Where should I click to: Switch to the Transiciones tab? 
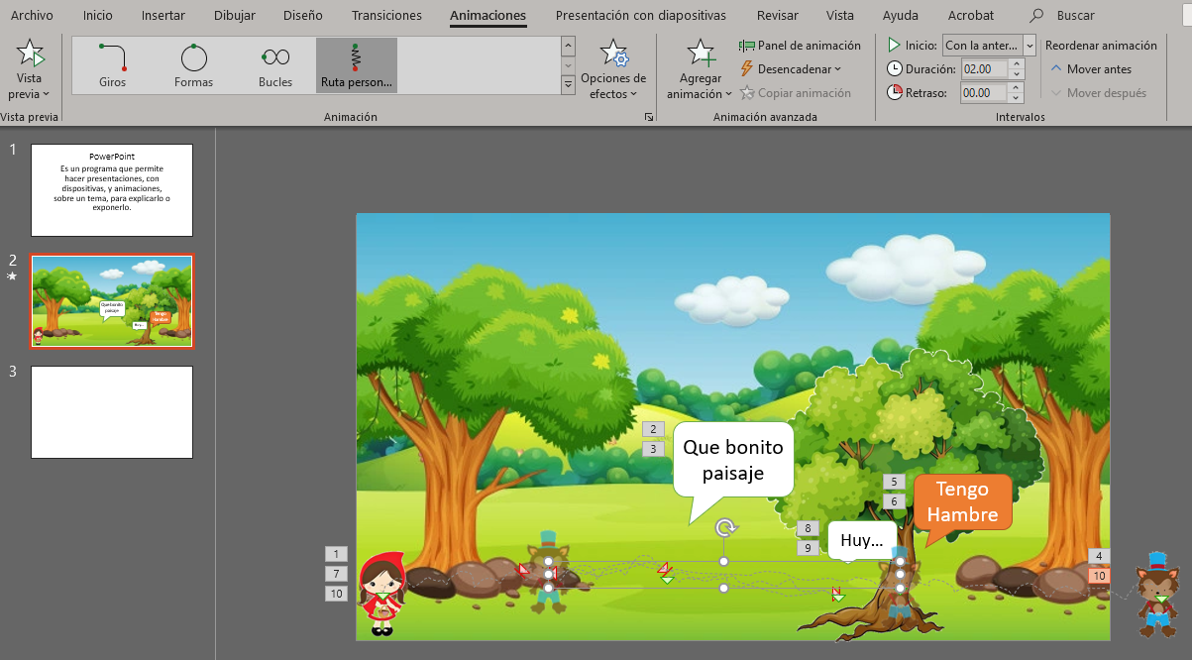coord(386,16)
